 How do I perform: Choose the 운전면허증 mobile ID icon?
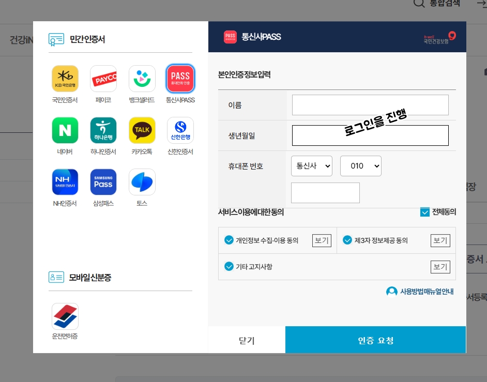[65, 316]
